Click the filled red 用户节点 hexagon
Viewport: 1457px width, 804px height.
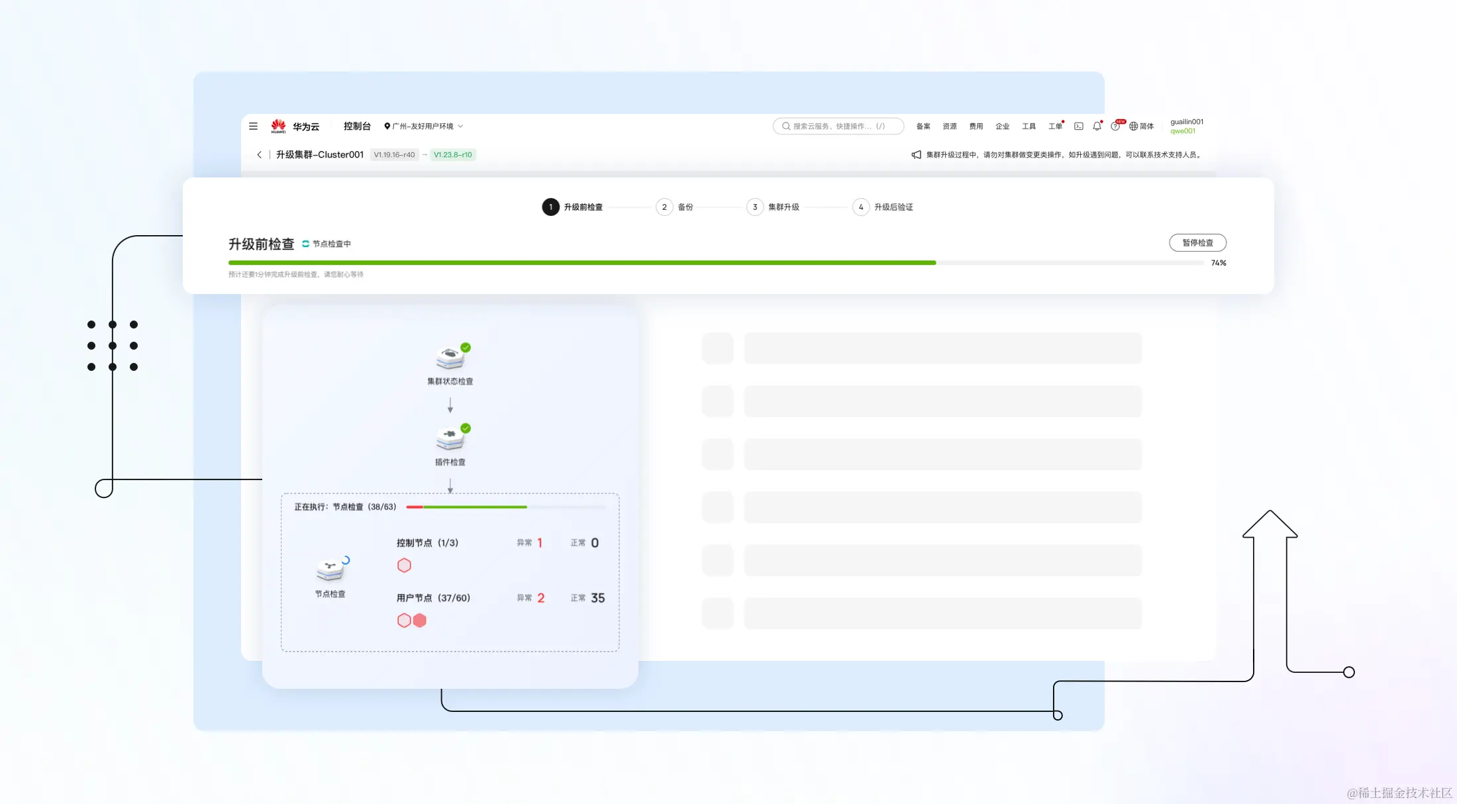coord(420,620)
